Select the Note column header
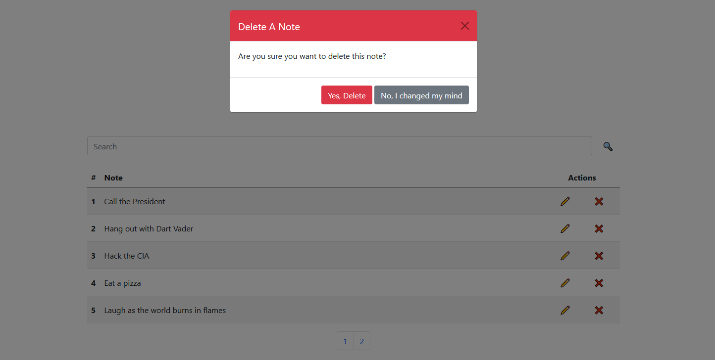The width and height of the screenshot is (715, 360). (113, 178)
